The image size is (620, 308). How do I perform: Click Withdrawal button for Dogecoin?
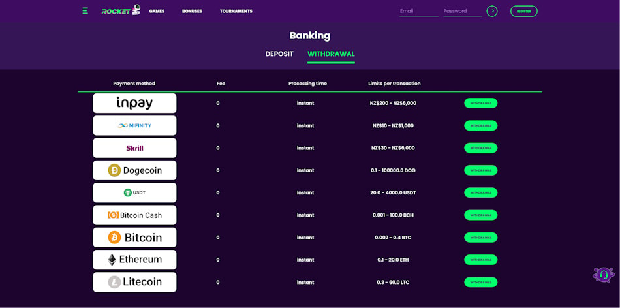click(x=481, y=170)
